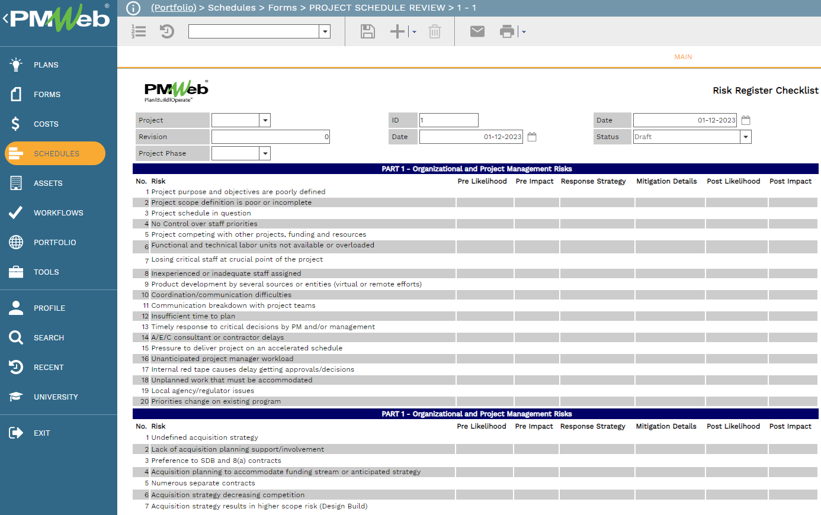
Task: Open the Project dropdown
Action: [x=264, y=120]
